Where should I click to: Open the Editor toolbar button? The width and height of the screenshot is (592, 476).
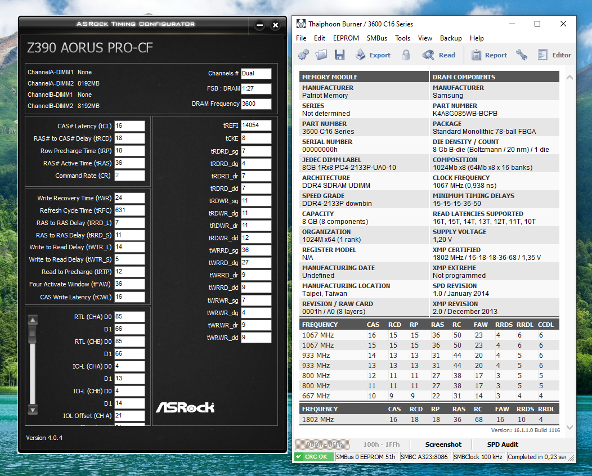pyautogui.click(x=554, y=55)
